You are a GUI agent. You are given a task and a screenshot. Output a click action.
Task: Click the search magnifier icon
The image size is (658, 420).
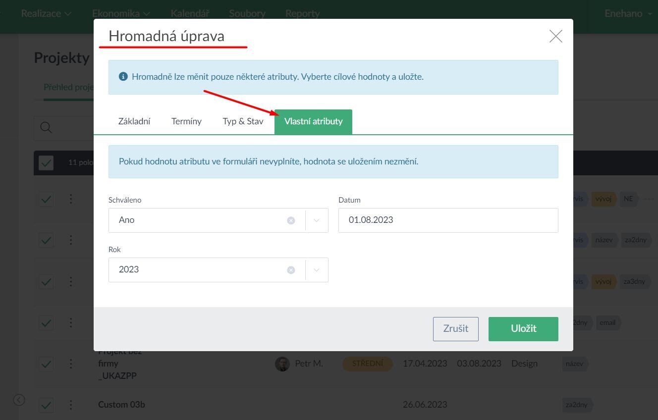pos(46,128)
